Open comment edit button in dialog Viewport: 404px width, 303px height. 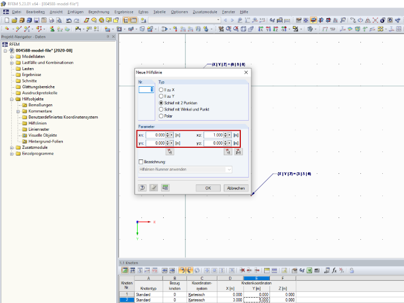point(154,188)
